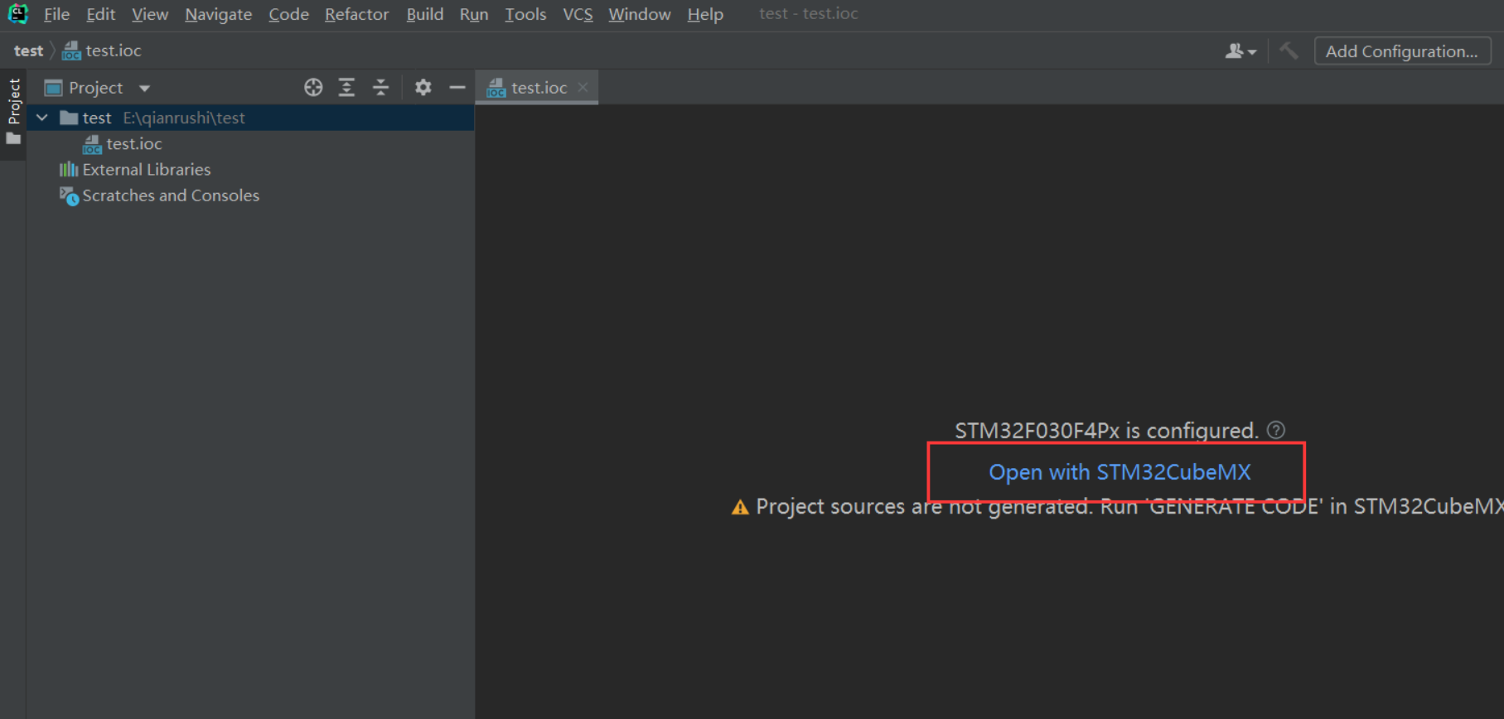Click the Project sources are not generated message

click(1129, 507)
